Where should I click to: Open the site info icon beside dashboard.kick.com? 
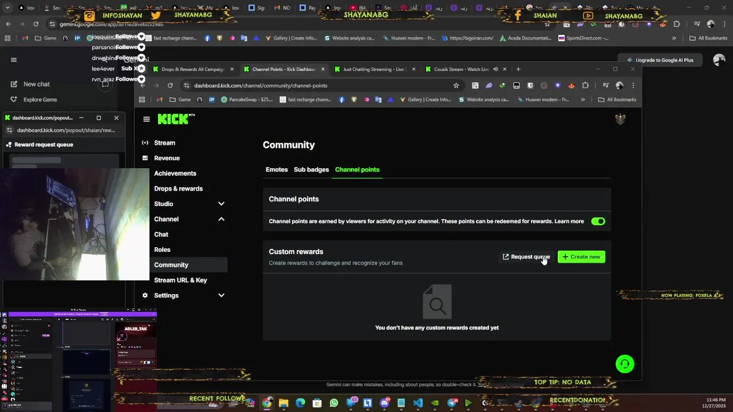click(186, 85)
